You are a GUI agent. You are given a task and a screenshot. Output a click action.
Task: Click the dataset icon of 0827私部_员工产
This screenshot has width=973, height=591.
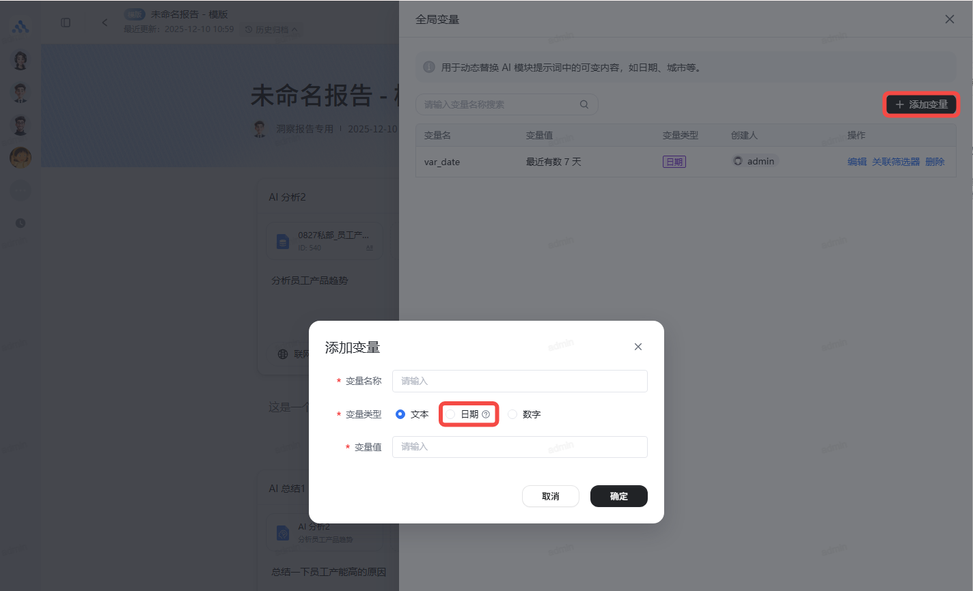click(x=282, y=241)
